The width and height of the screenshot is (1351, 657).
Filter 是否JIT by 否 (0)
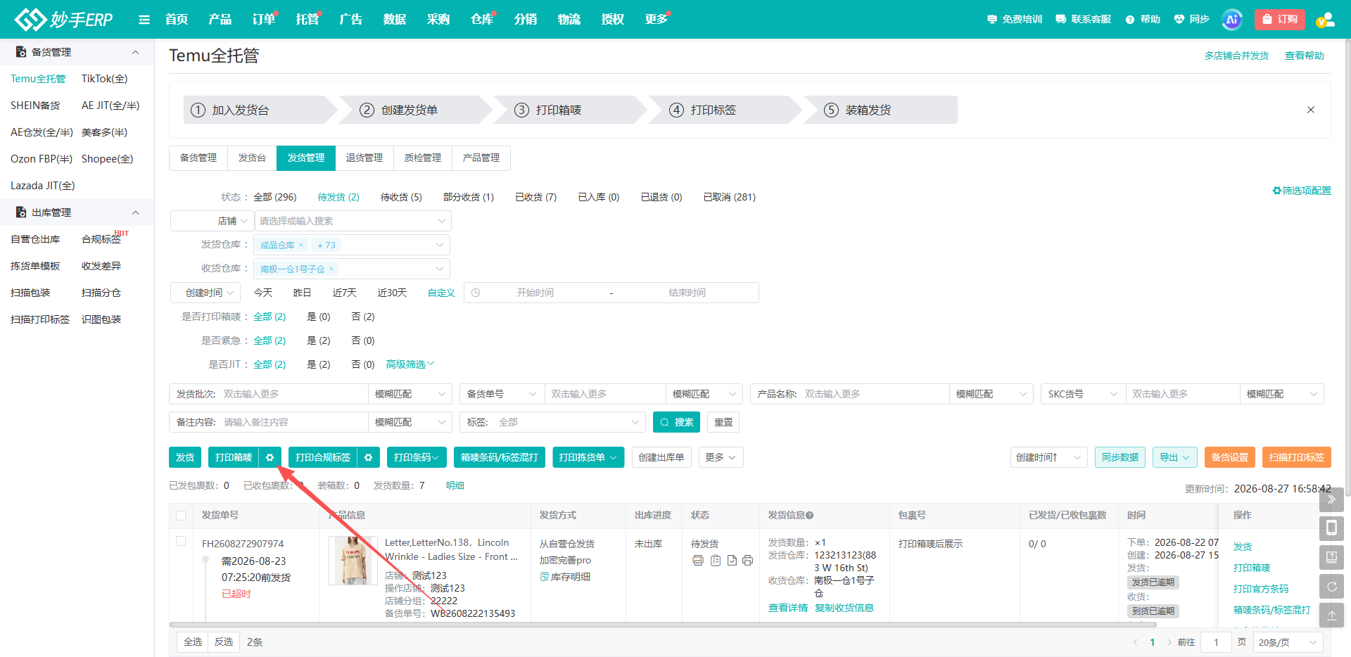coord(363,364)
